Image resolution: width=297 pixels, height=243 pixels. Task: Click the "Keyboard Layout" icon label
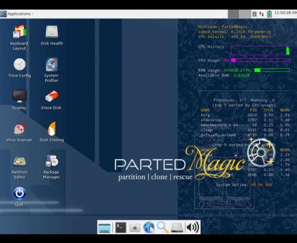(x=19, y=46)
